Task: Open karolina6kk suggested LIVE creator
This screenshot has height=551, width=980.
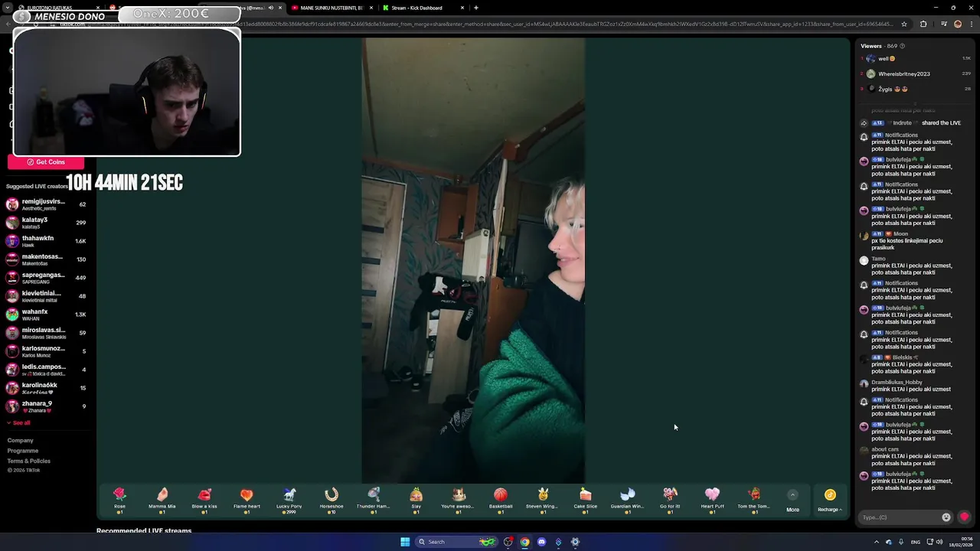Action: (x=46, y=388)
